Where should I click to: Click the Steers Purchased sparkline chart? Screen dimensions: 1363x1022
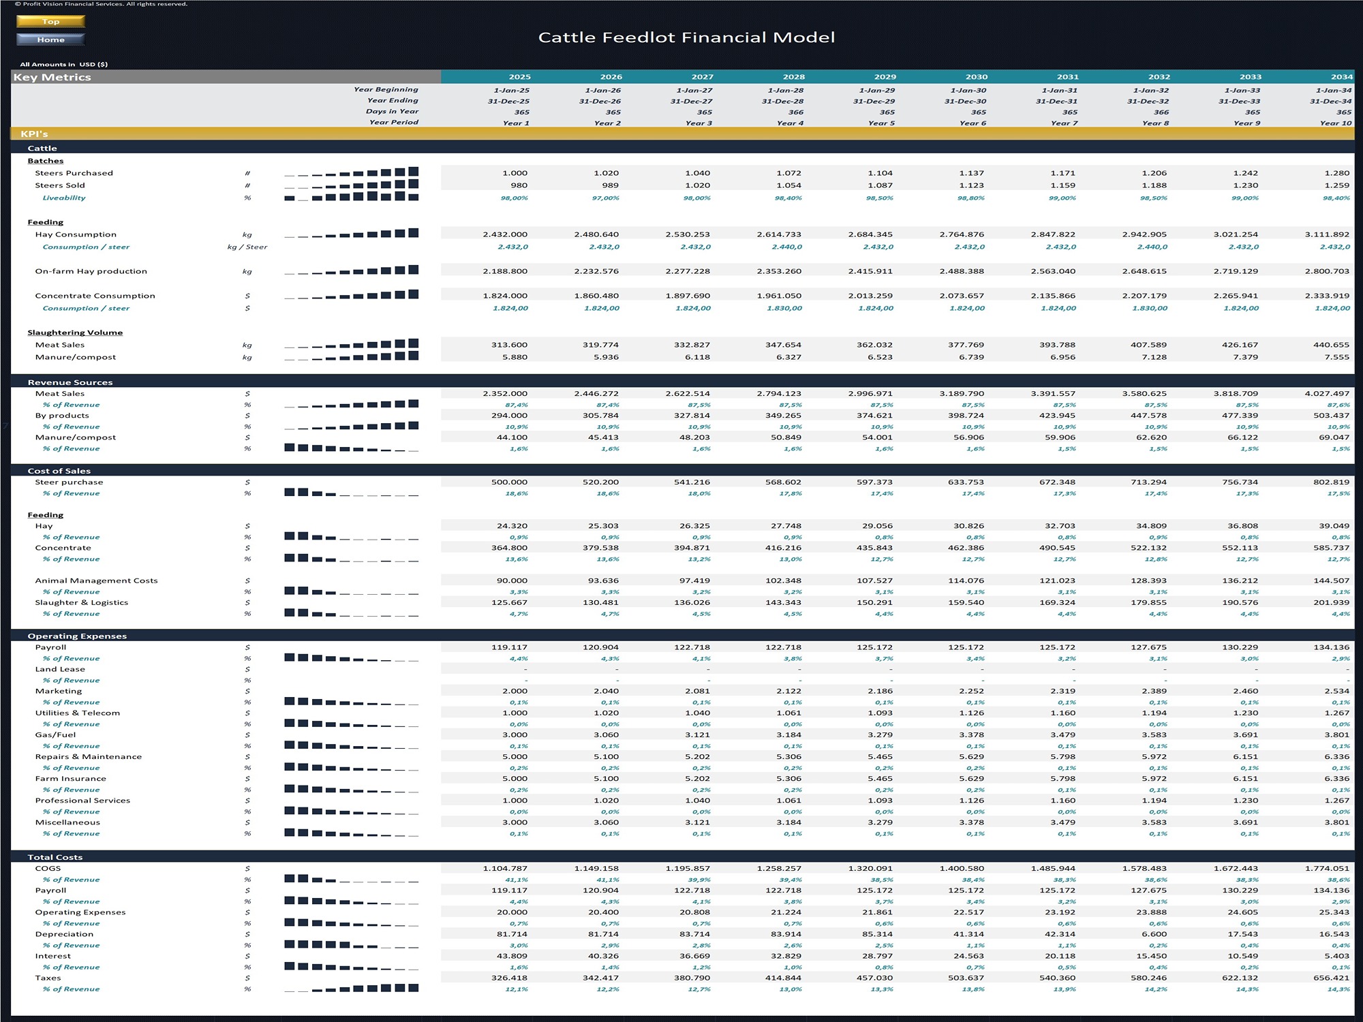pyautogui.click(x=351, y=172)
